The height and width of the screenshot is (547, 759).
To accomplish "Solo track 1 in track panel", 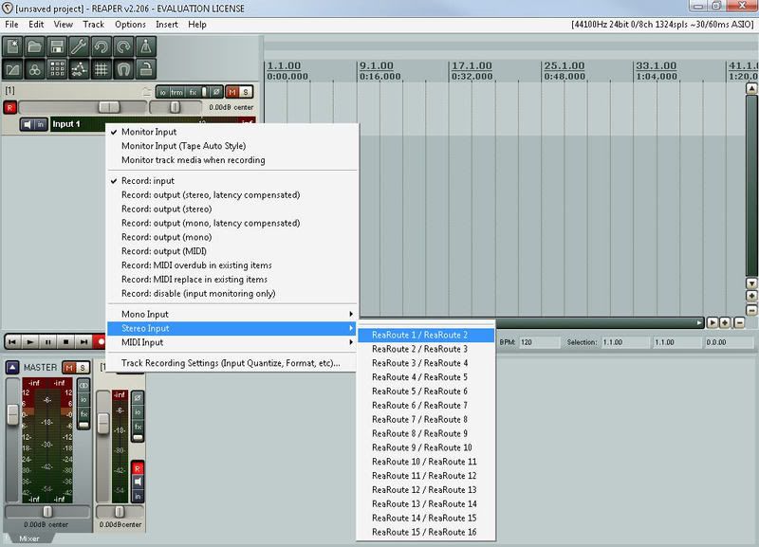I will tap(246, 92).
